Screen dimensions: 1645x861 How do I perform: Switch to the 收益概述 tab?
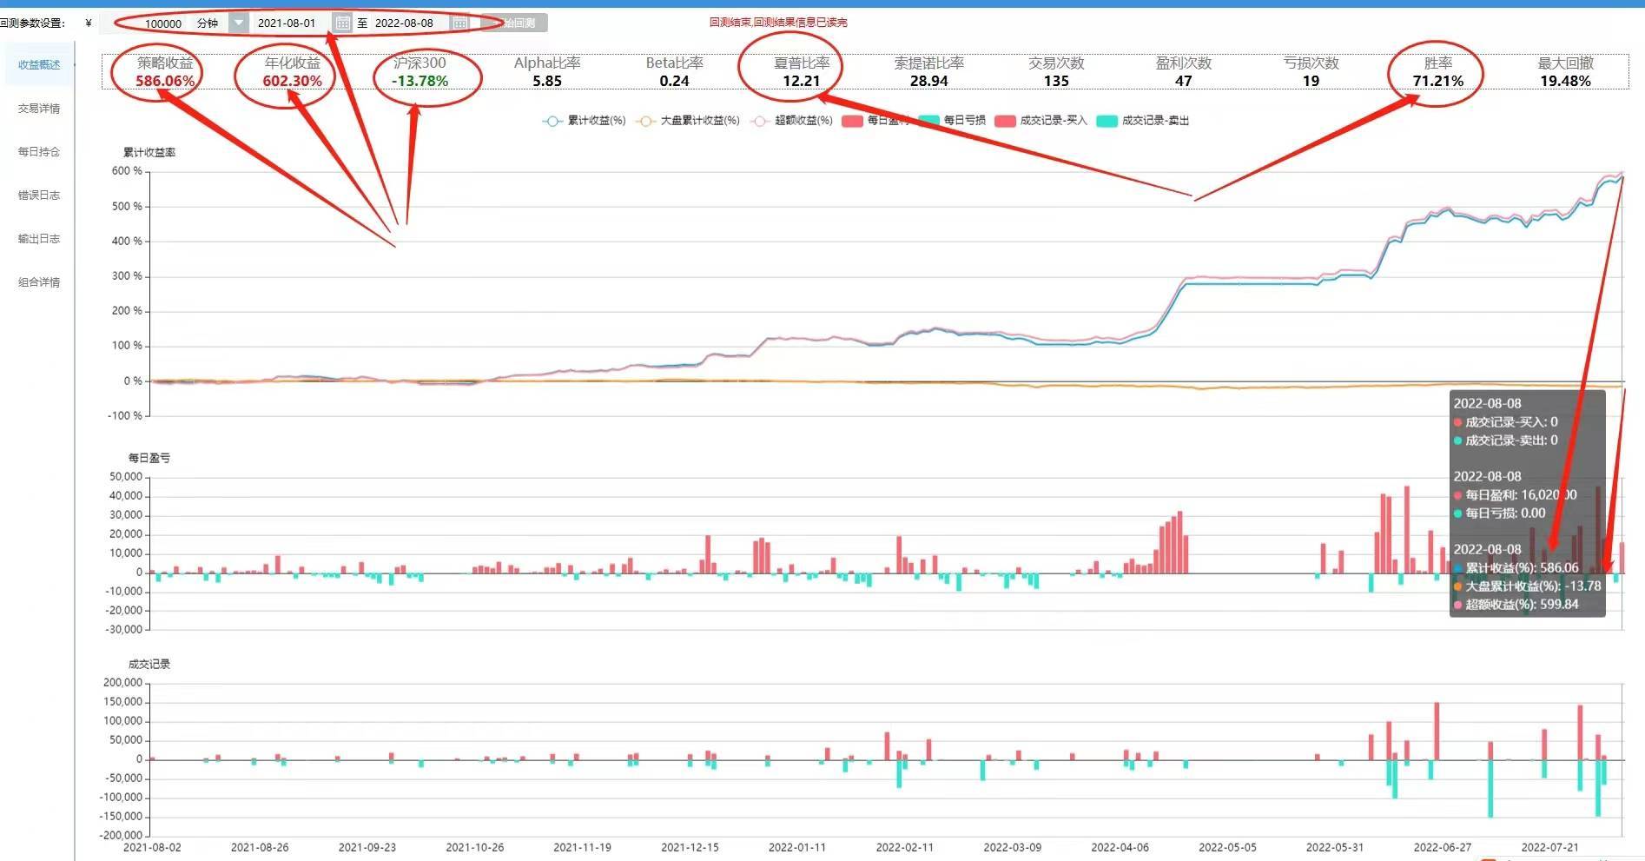[39, 65]
